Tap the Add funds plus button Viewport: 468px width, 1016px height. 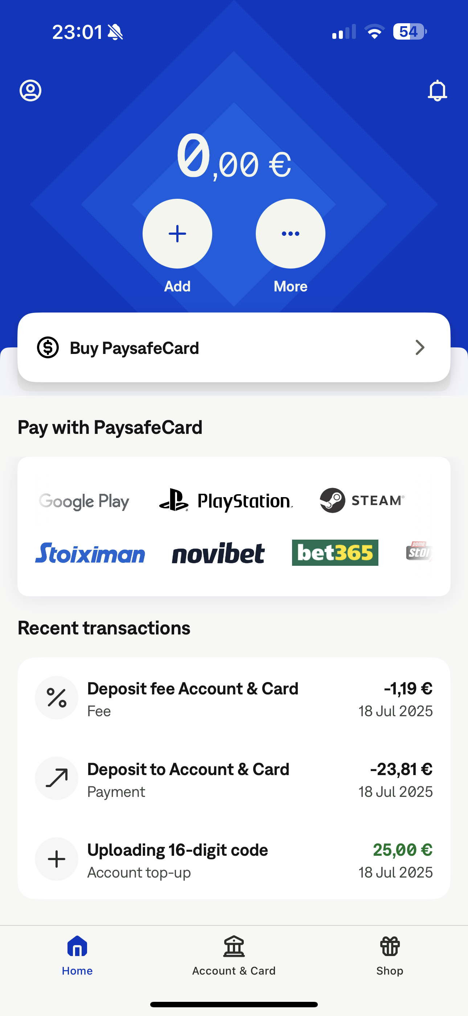(177, 234)
